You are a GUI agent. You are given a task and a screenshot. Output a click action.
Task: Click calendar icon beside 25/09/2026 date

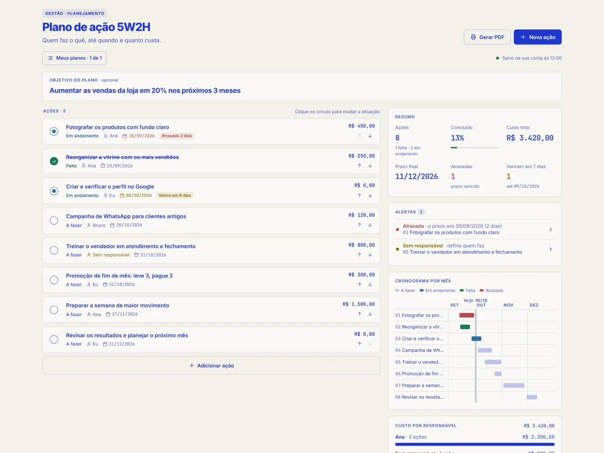click(103, 166)
